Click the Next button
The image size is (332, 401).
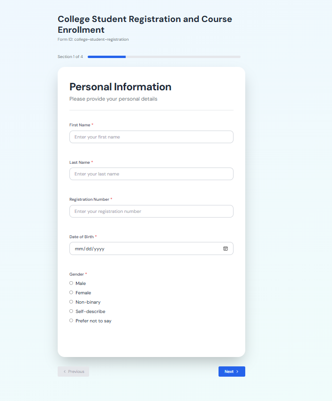(232, 371)
